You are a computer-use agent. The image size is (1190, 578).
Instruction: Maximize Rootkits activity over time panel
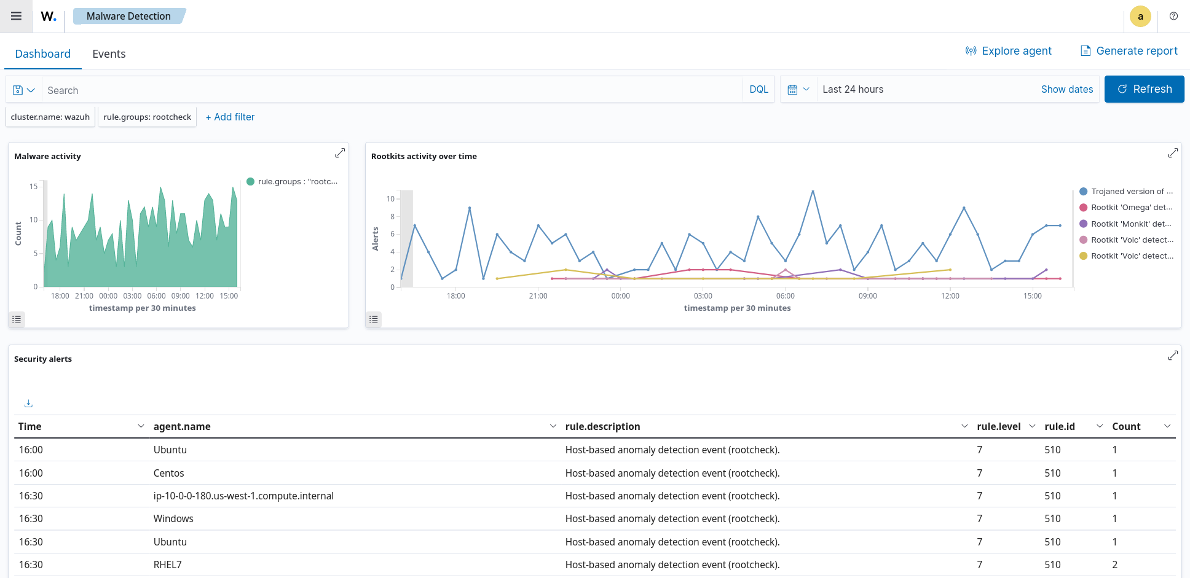tap(1173, 153)
